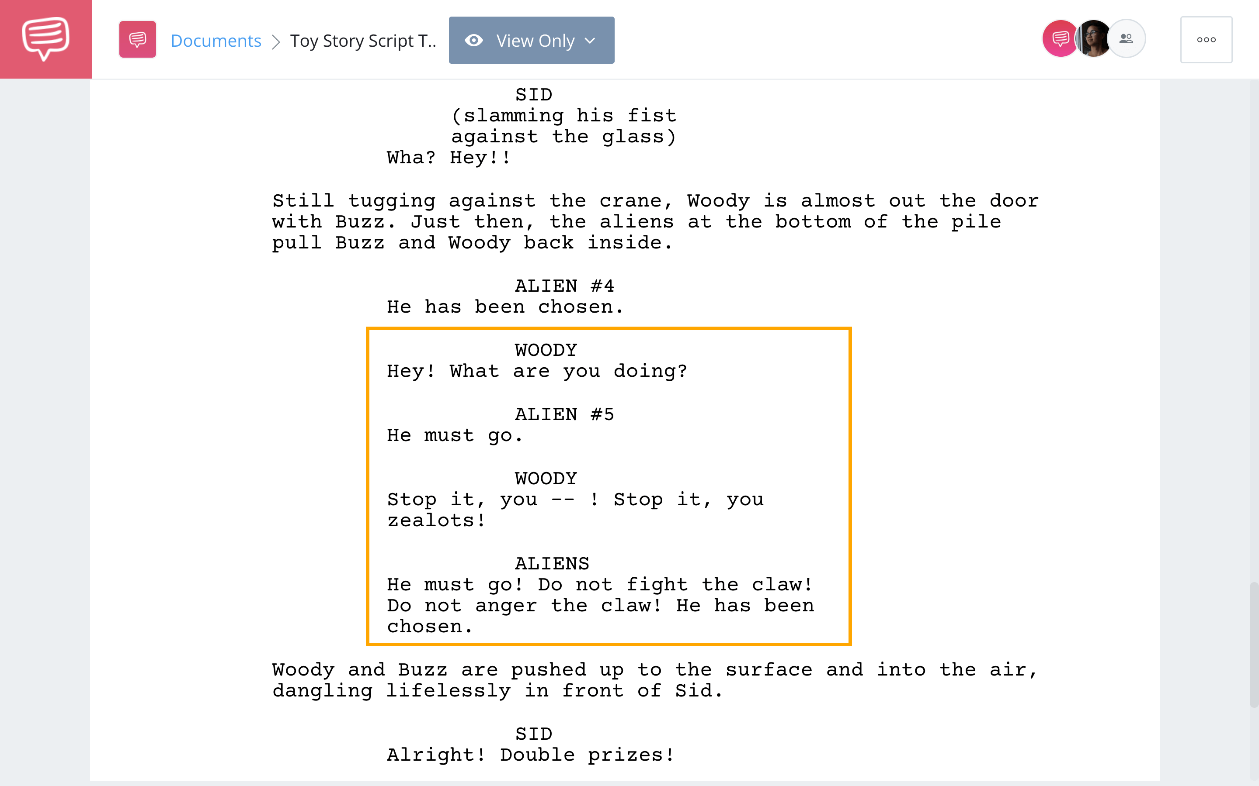Click 'He must go.' dialogue line
1259x786 pixels.
(x=454, y=436)
